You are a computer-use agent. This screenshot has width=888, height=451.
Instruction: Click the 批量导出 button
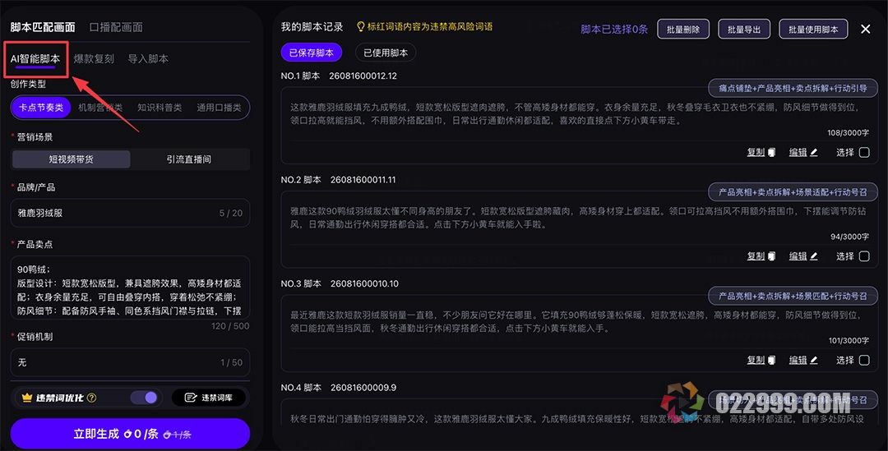pyautogui.click(x=744, y=30)
